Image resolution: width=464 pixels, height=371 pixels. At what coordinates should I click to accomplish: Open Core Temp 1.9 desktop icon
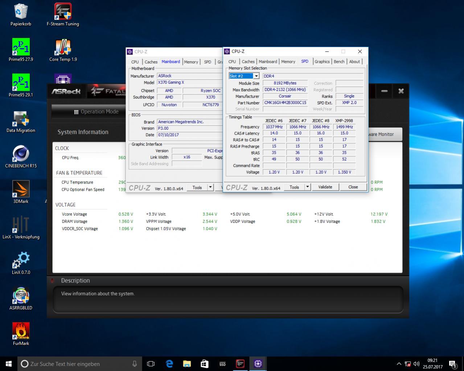[63, 50]
